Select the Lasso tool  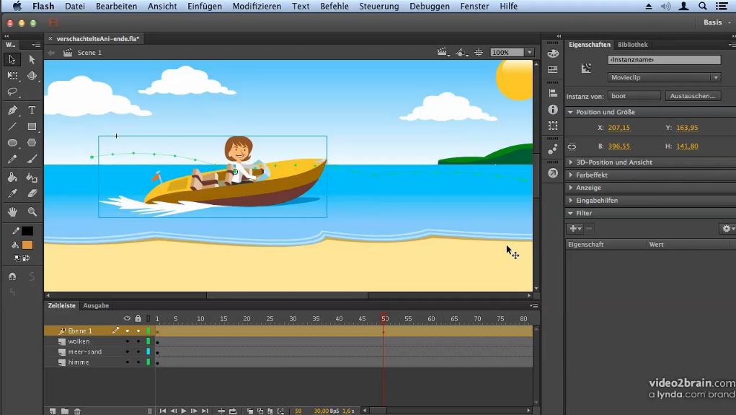12,92
